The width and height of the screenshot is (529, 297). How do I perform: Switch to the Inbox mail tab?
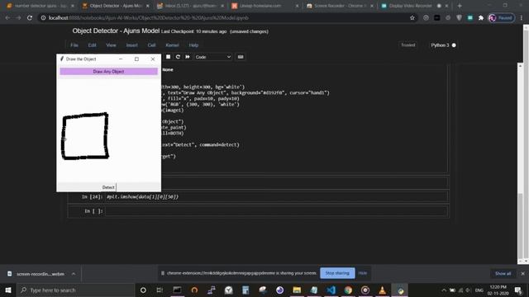[190, 6]
